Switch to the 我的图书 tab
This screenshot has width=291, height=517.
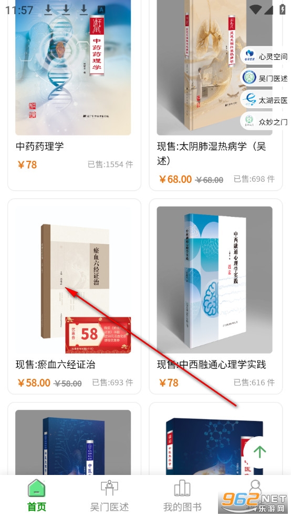click(x=182, y=495)
